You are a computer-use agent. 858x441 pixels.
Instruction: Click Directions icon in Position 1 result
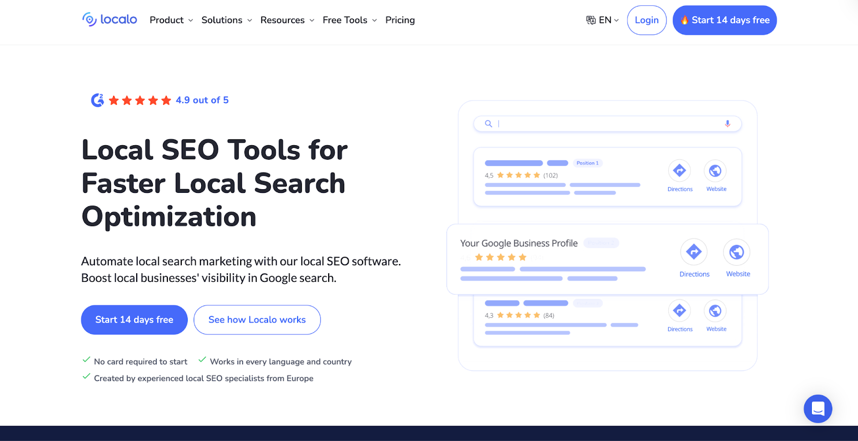679,171
